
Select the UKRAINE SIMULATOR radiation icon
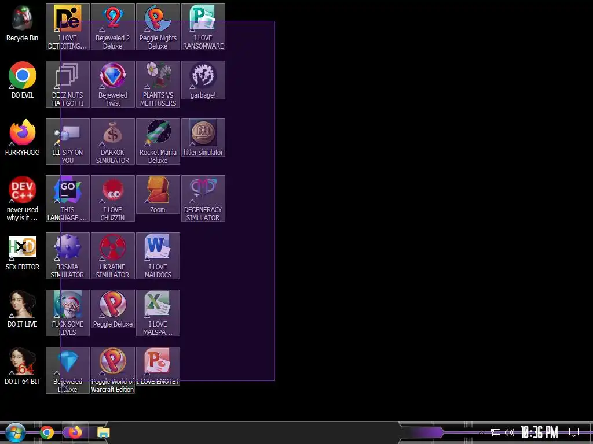[113, 256]
